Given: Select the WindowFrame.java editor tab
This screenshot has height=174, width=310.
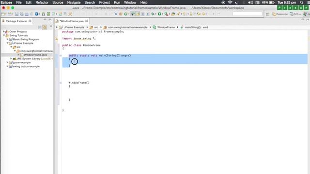Looking at the screenshot, I should [72, 21].
